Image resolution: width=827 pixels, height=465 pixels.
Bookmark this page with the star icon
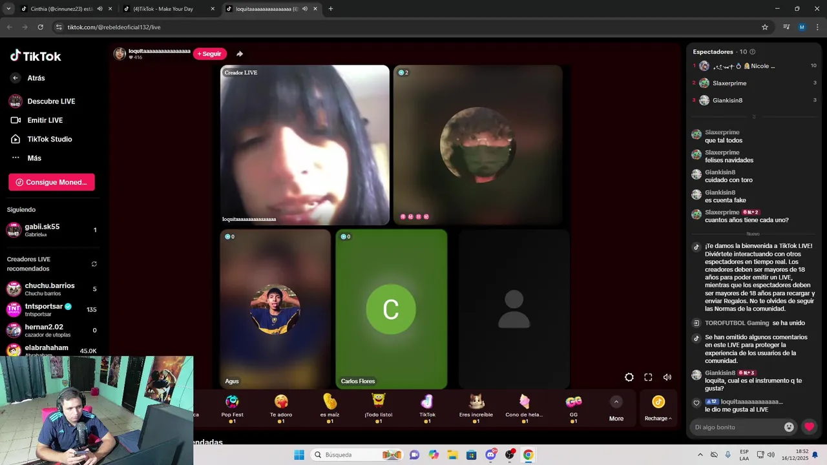[765, 27]
